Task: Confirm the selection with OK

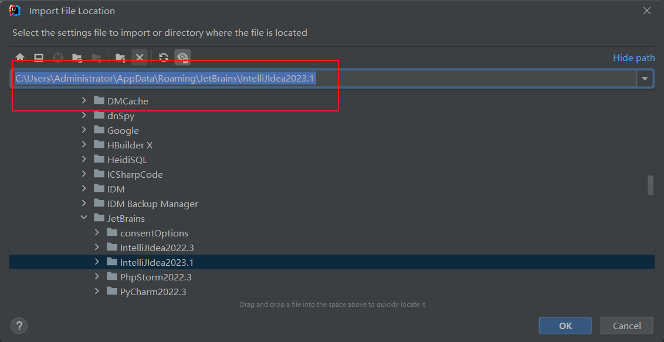Action: tap(565, 326)
